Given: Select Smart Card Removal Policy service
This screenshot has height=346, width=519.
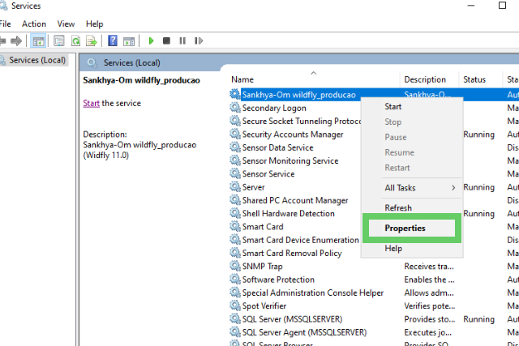Looking at the screenshot, I should point(292,254).
